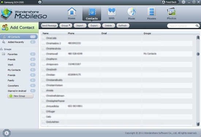Expand the Group dropdown button

coord(66,26)
